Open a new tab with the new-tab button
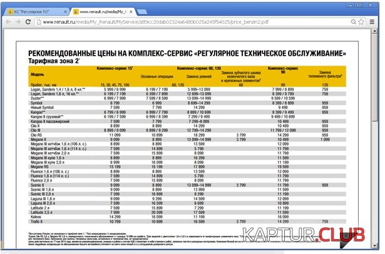This screenshot has height=254, width=385. tap(141, 11)
